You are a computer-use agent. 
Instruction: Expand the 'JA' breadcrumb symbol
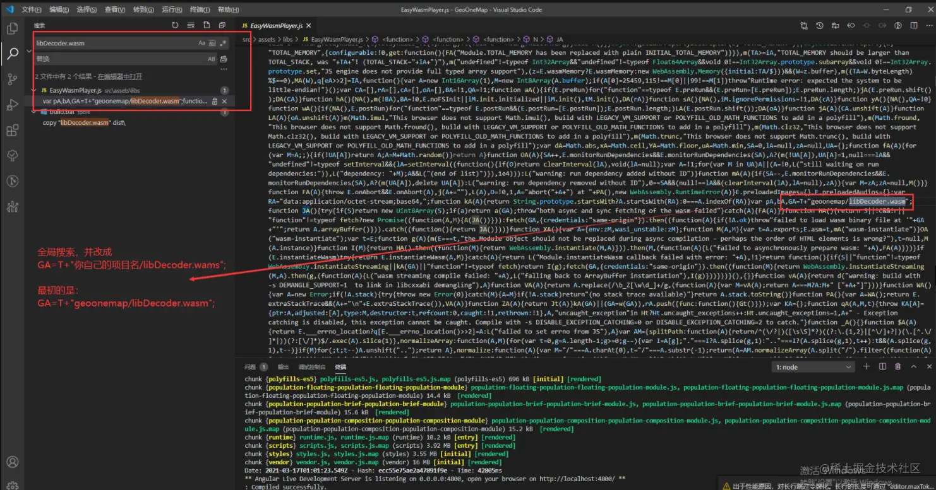554,39
